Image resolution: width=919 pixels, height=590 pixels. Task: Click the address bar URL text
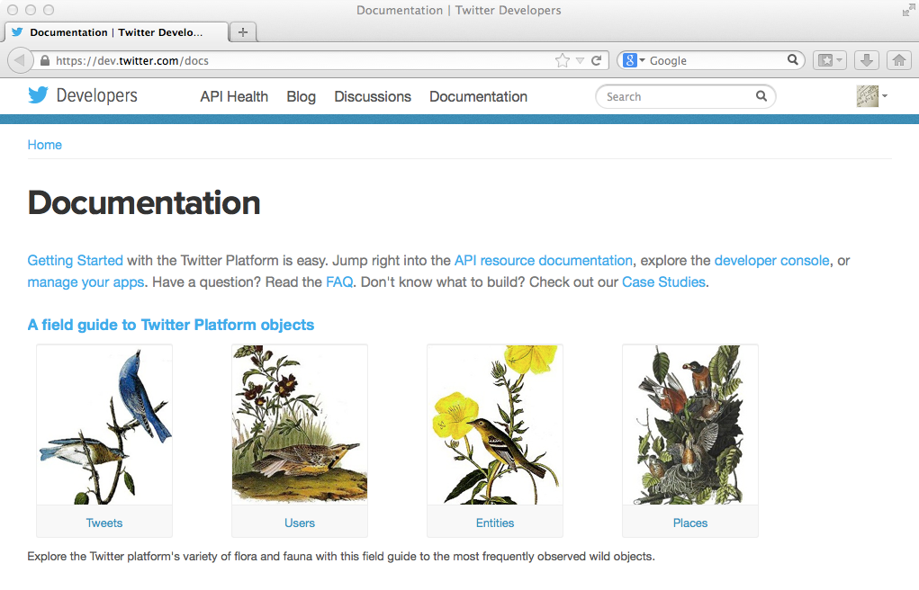click(x=132, y=60)
